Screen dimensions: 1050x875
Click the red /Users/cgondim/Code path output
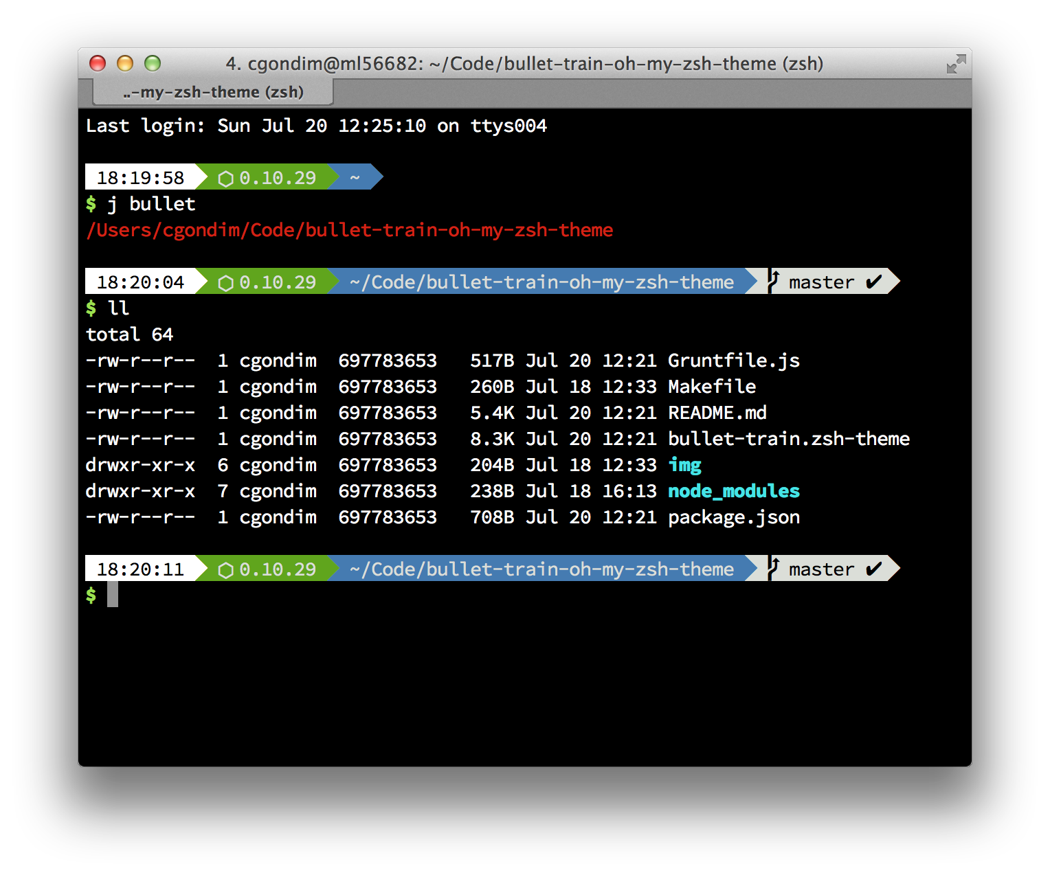click(x=349, y=230)
